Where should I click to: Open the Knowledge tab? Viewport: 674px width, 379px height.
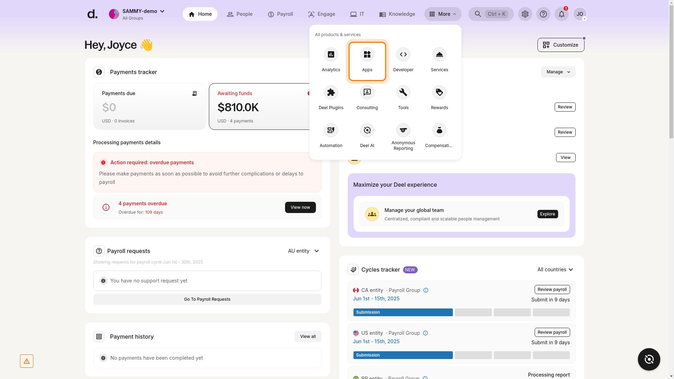[x=397, y=14]
